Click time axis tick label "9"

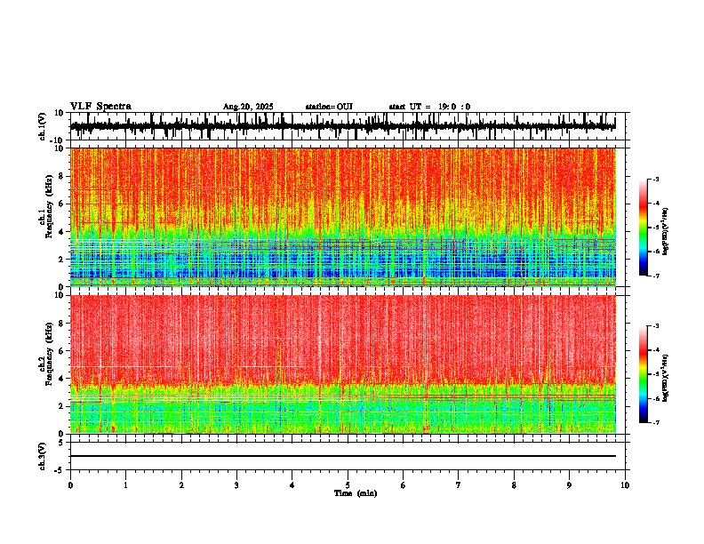[569, 485]
